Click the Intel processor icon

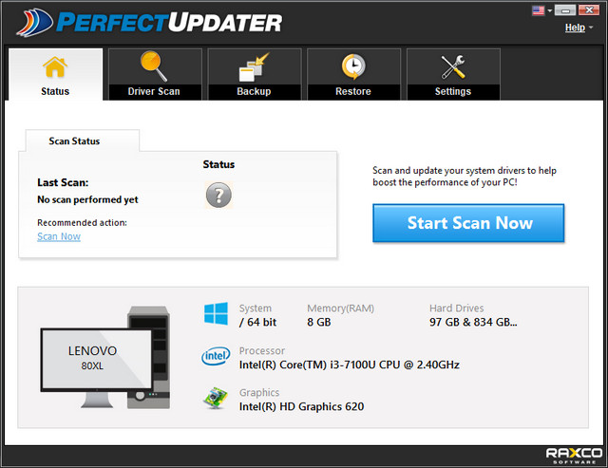tap(216, 356)
